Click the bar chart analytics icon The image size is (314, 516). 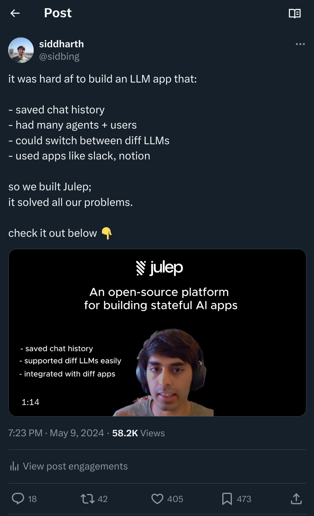tap(14, 466)
